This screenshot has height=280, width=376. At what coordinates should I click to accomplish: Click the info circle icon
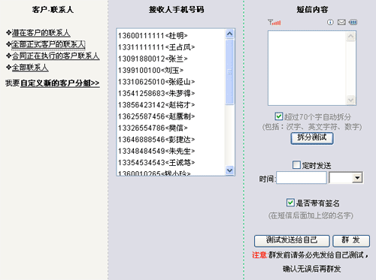[330, 23]
